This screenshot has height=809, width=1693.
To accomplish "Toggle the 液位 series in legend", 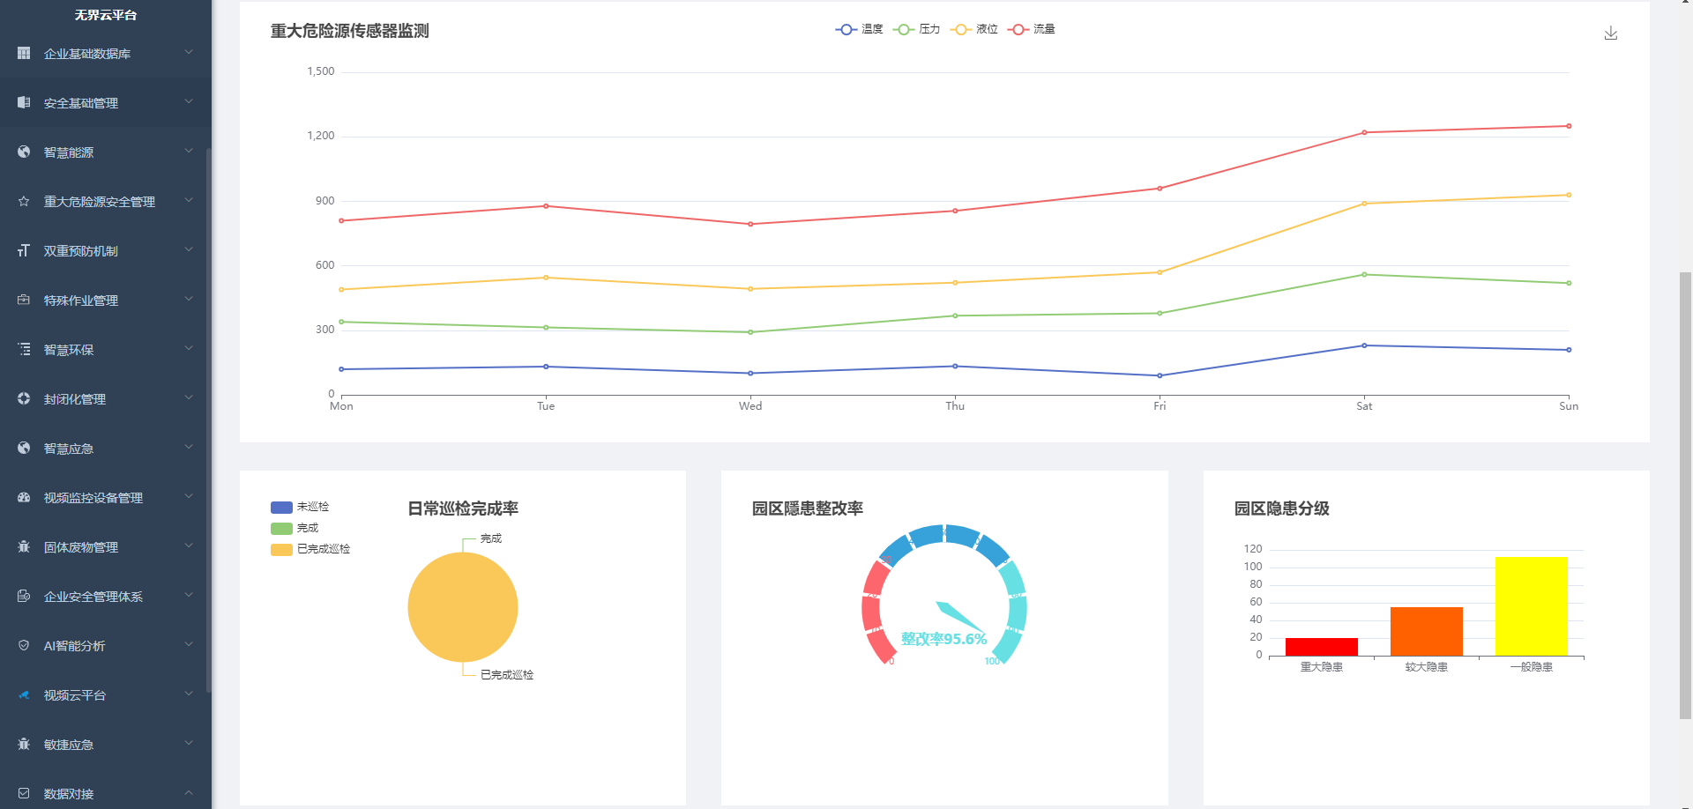I will click(x=973, y=29).
